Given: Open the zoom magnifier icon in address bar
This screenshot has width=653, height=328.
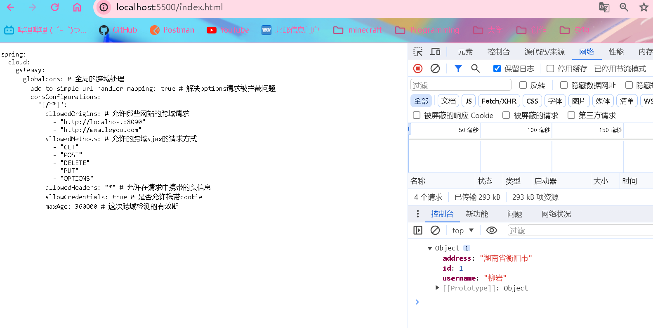Looking at the screenshot, I should click(x=624, y=7).
